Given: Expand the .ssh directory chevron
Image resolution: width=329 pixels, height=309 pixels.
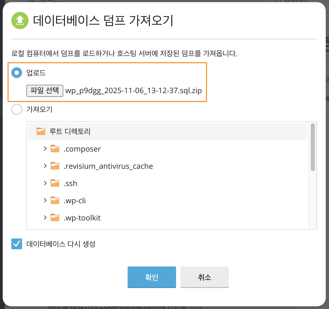Looking at the screenshot, I should [45, 183].
